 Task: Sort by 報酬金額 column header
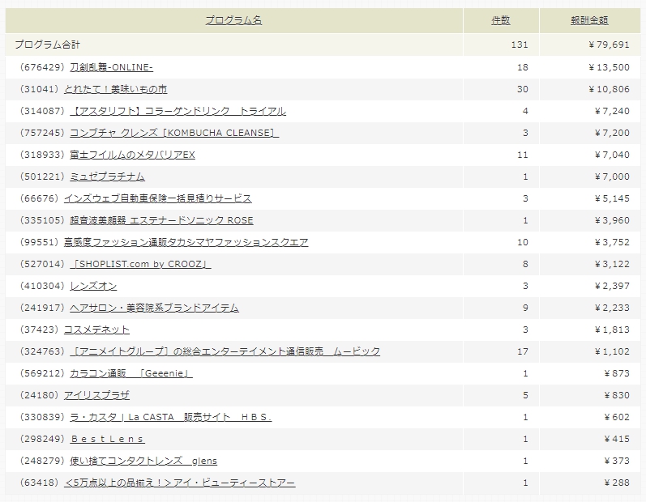(589, 20)
